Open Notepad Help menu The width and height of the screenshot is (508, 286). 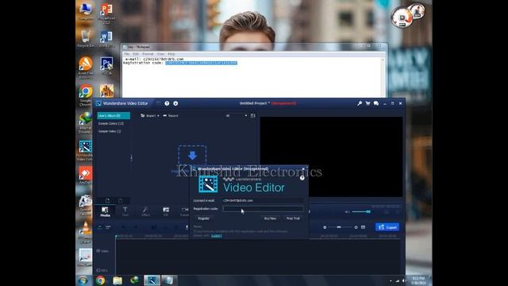(171, 54)
